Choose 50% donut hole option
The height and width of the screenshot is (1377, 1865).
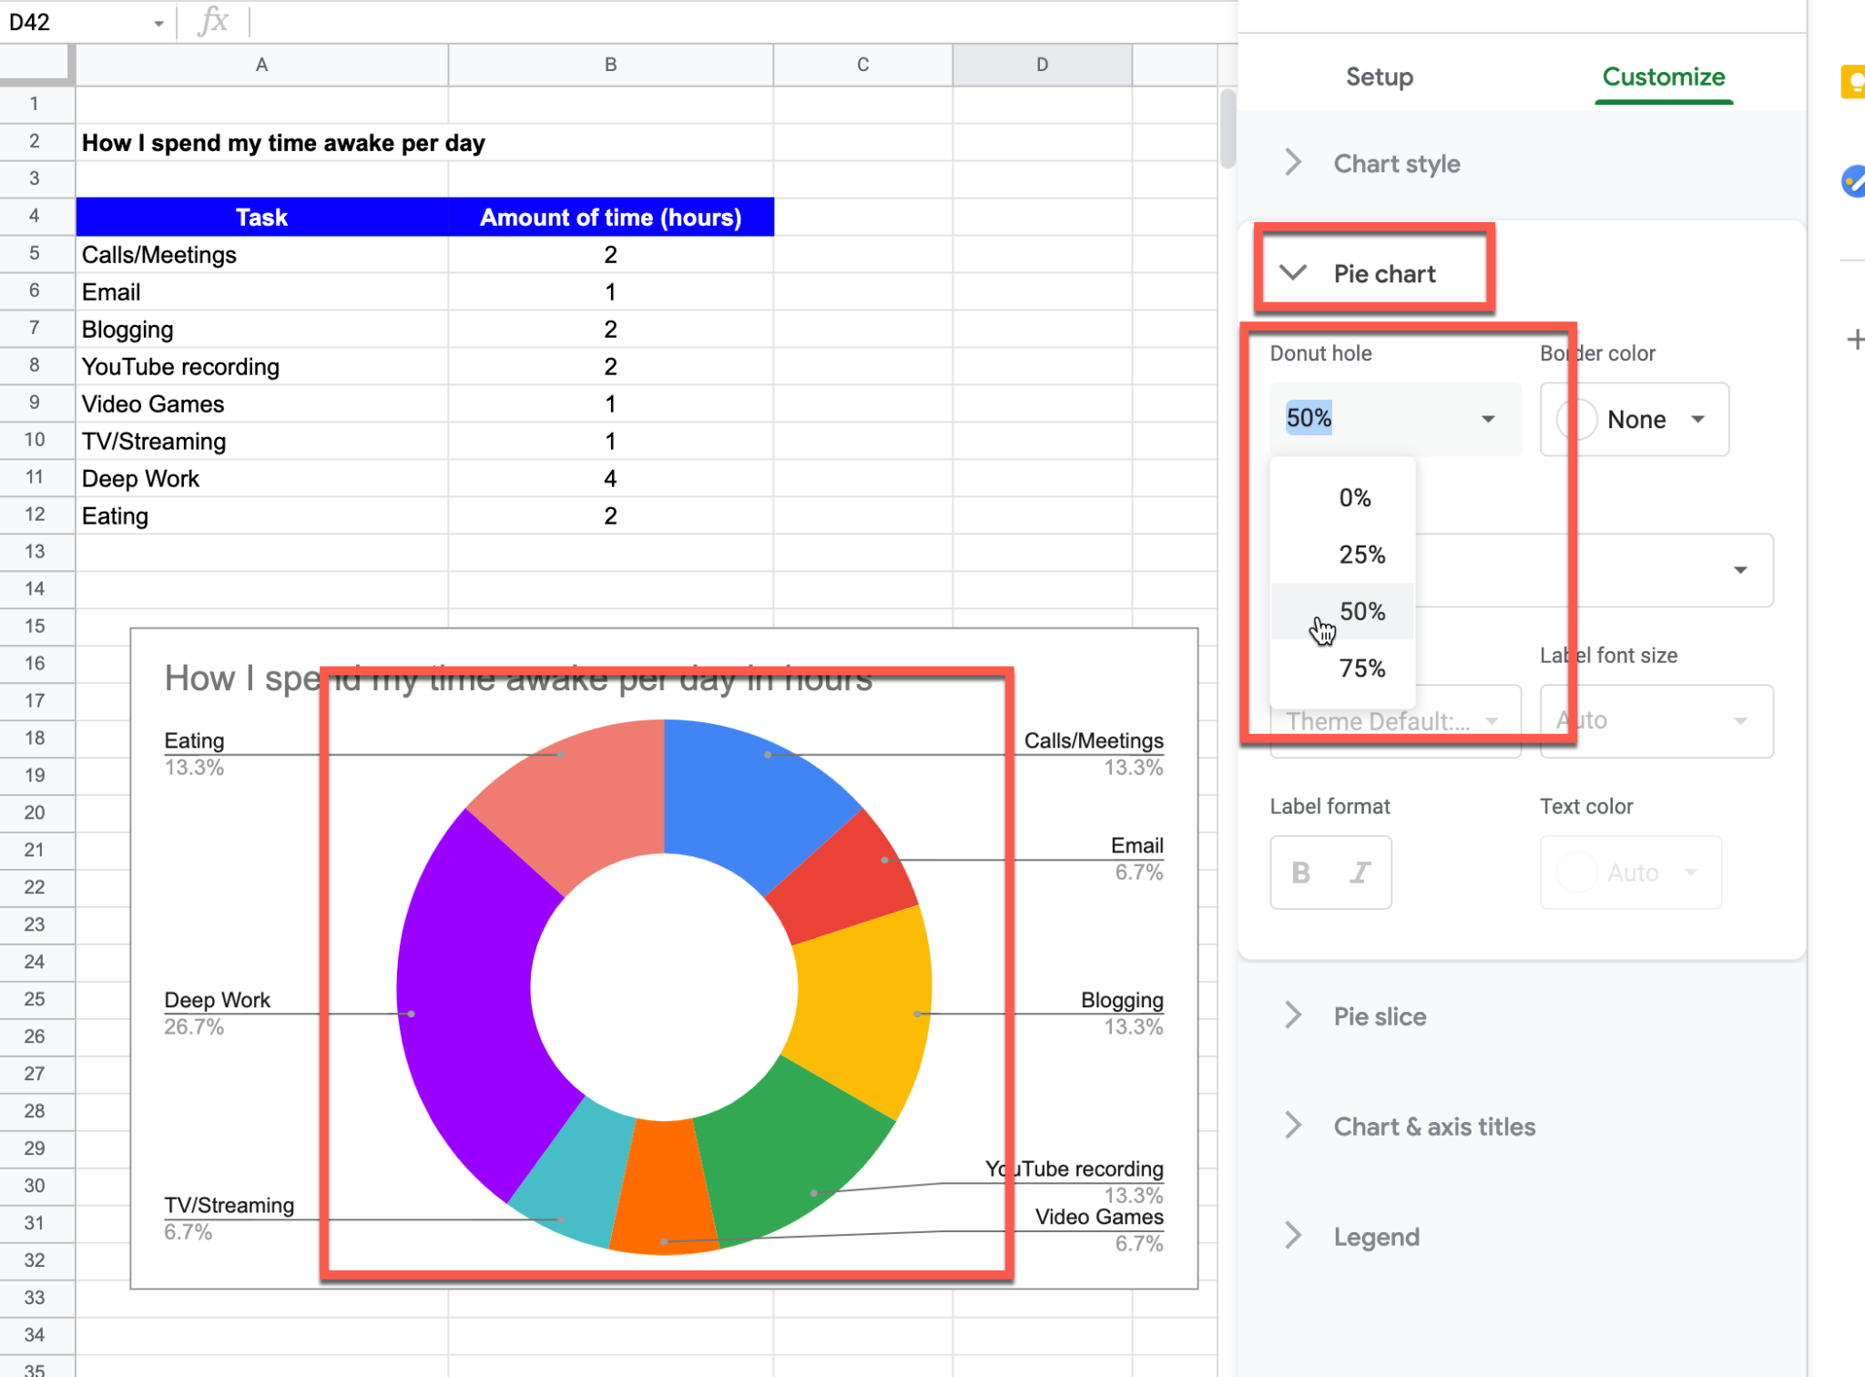coord(1342,611)
